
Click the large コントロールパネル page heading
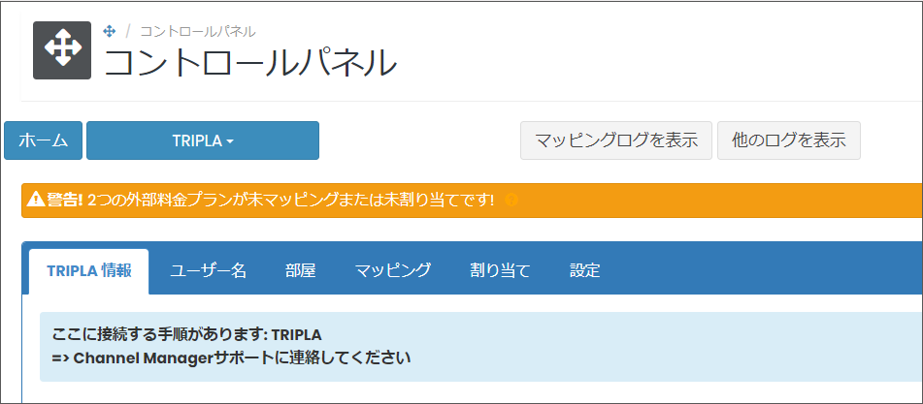coord(250,63)
